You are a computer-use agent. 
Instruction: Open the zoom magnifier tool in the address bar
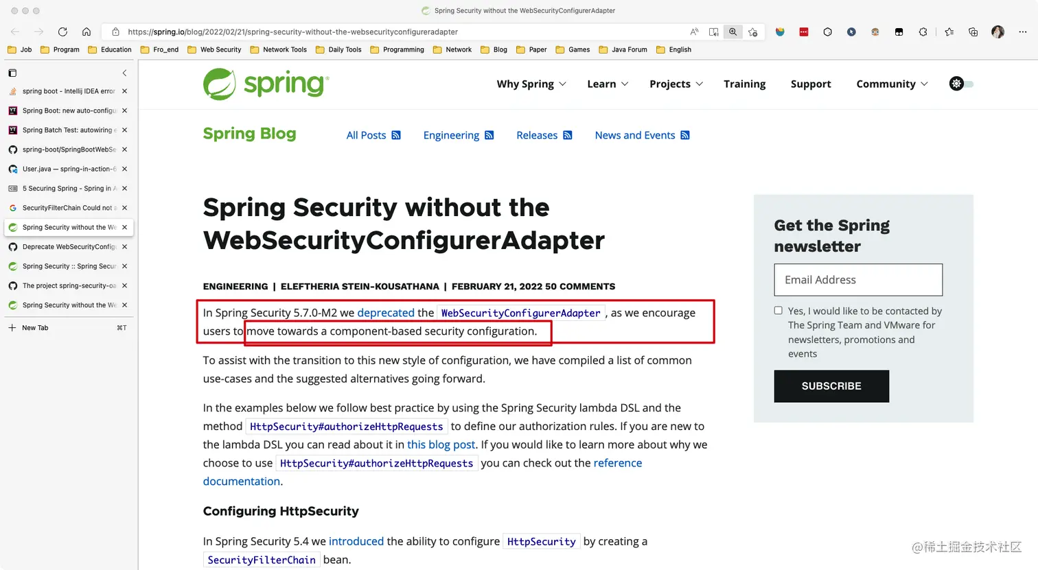click(x=733, y=32)
